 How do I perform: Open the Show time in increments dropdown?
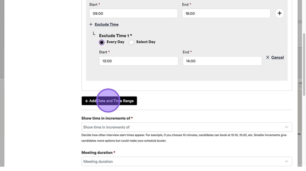click(187, 127)
